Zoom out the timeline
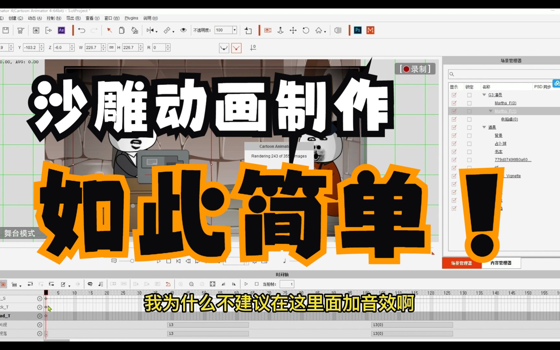The width and height of the screenshot is (560, 350). point(191,284)
